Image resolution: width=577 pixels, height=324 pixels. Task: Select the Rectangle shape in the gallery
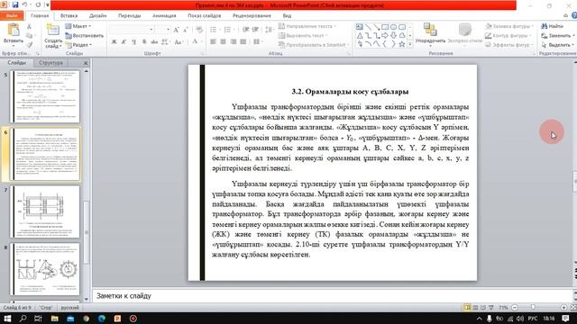385,27
